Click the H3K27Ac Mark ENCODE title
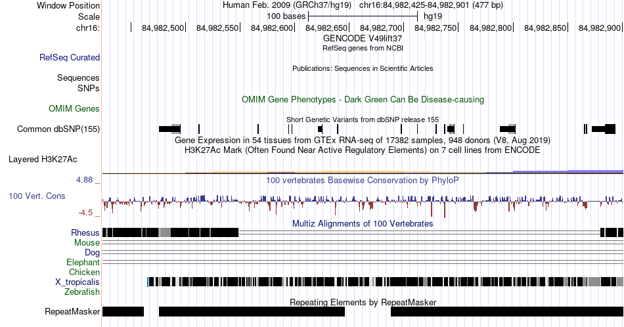The width and height of the screenshot is (624, 327). [x=363, y=150]
